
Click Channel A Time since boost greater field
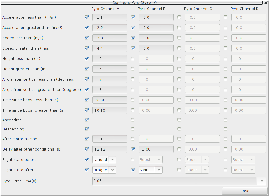pyautogui.click(x=109, y=110)
